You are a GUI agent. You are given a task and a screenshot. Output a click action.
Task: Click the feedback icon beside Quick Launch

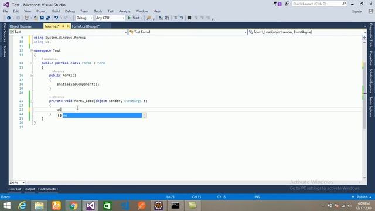[x=287, y=4]
